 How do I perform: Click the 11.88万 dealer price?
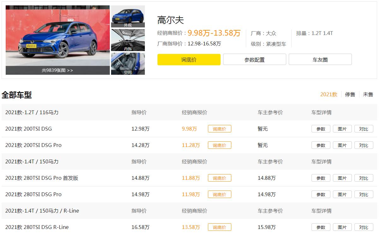pos(191,178)
